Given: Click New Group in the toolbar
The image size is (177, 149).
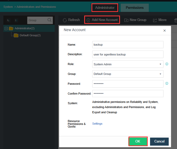Looking at the screenshot, I should [x=135, y=20].
